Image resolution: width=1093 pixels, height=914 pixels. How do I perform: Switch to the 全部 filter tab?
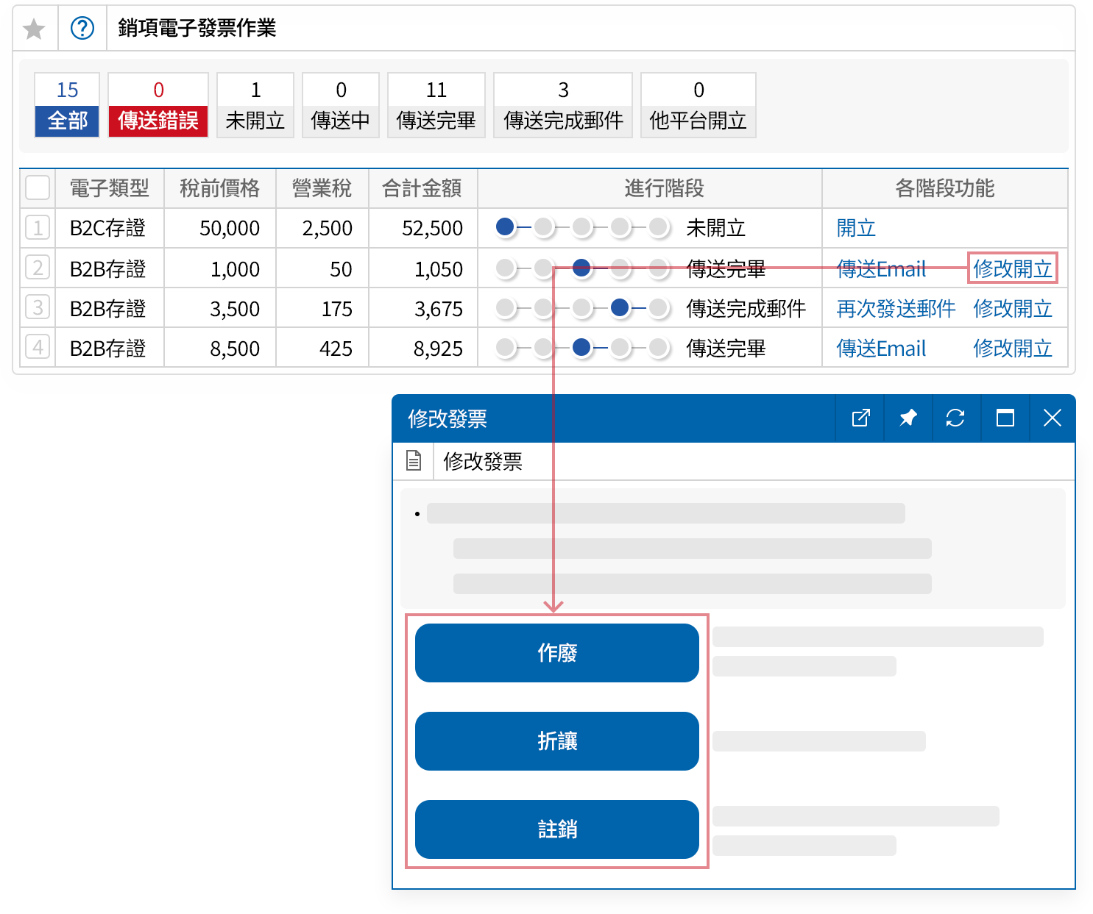(x=67, y=105)
